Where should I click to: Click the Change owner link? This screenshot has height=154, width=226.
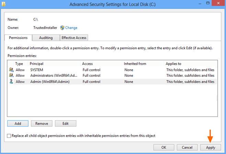(x=71, y=28)
